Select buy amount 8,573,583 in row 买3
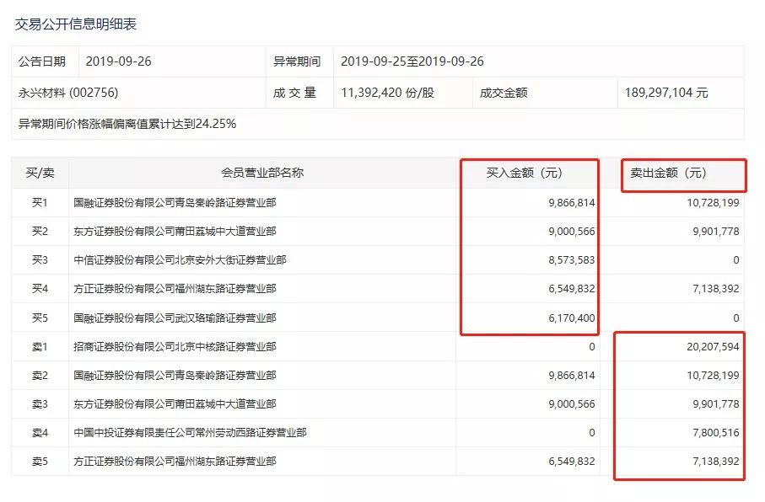 [572, 259]
